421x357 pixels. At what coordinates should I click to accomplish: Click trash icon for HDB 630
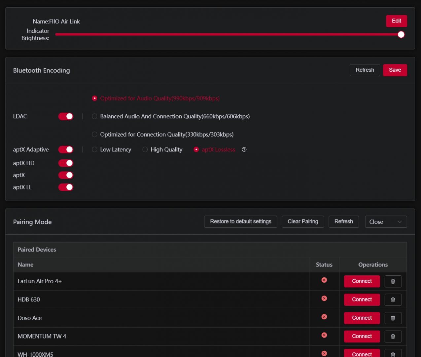tap(393, 300)
